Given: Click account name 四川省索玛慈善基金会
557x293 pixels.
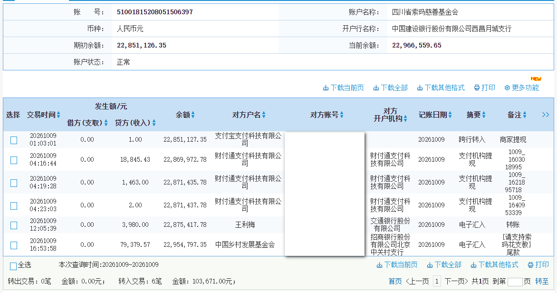Looking at the screenshot, I should pyautogui.click(x=425, y=12).
